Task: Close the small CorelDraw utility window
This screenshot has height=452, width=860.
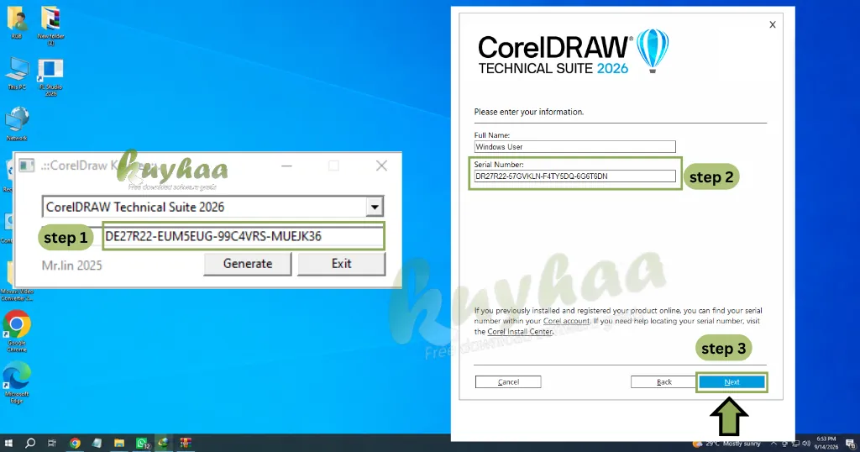Action: 382,166
